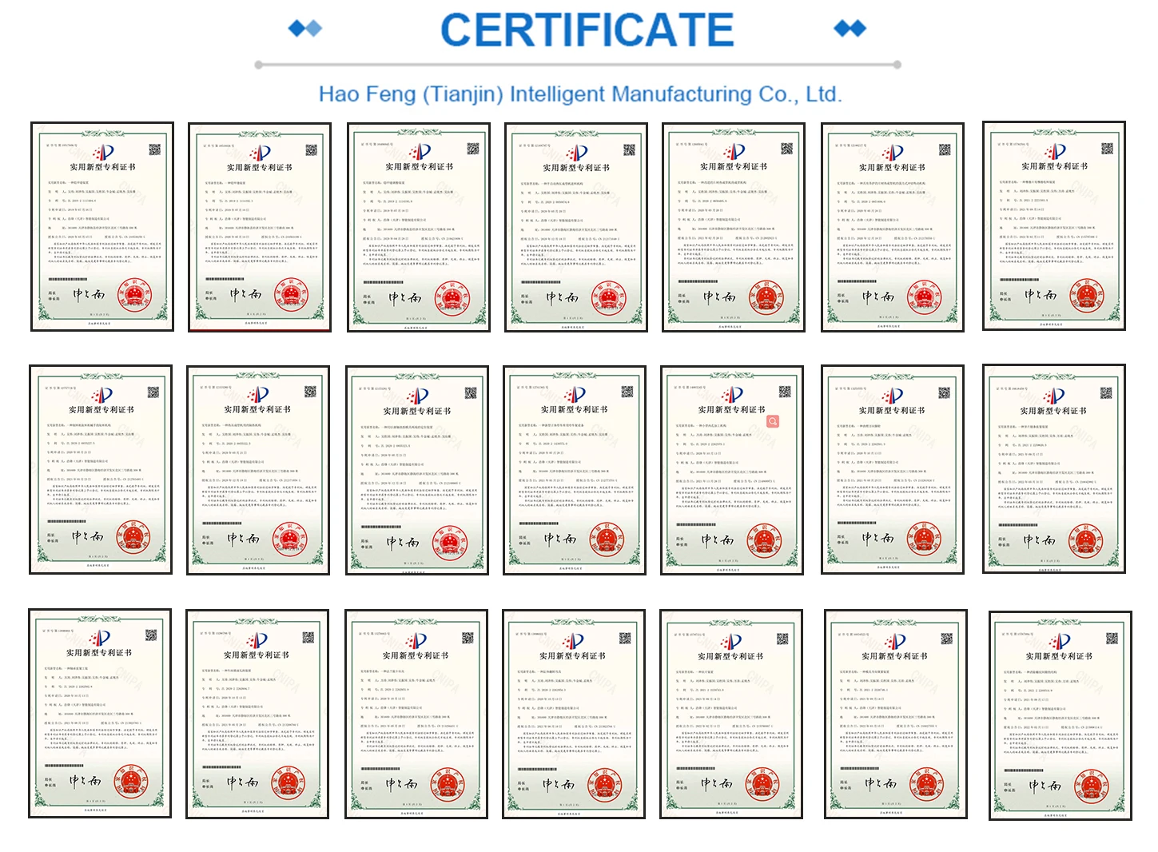
Task: View second certificate in the middle row
Action: (258, 471)
